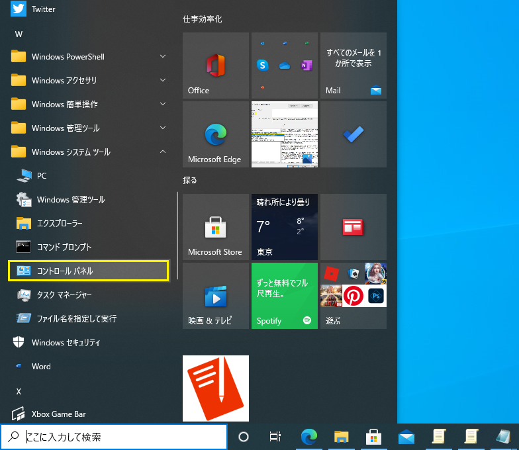Click the ここに入力して検索 search box

click(114, 437)
